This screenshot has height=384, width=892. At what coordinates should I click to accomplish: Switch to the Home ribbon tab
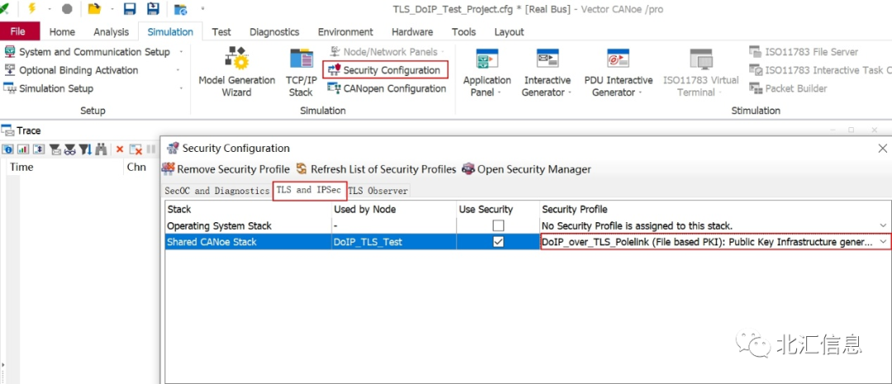[x=62, y=32]
